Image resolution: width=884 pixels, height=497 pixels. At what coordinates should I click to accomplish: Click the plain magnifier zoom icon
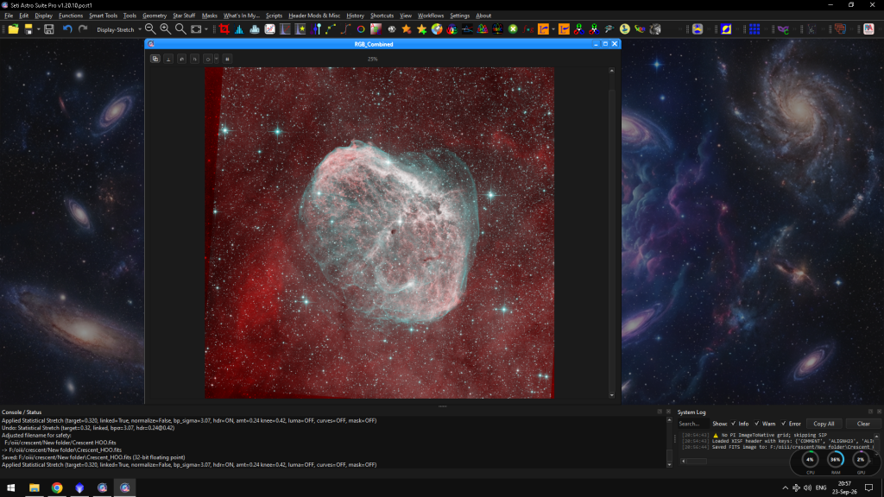(180, 29)
